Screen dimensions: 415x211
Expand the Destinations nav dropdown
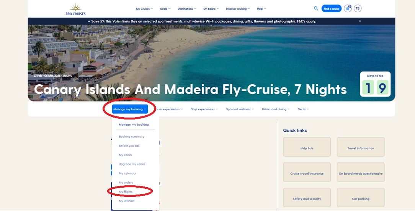[187, 9]
